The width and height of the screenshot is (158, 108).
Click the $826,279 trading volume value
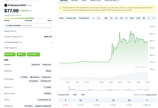pos(48,37)
